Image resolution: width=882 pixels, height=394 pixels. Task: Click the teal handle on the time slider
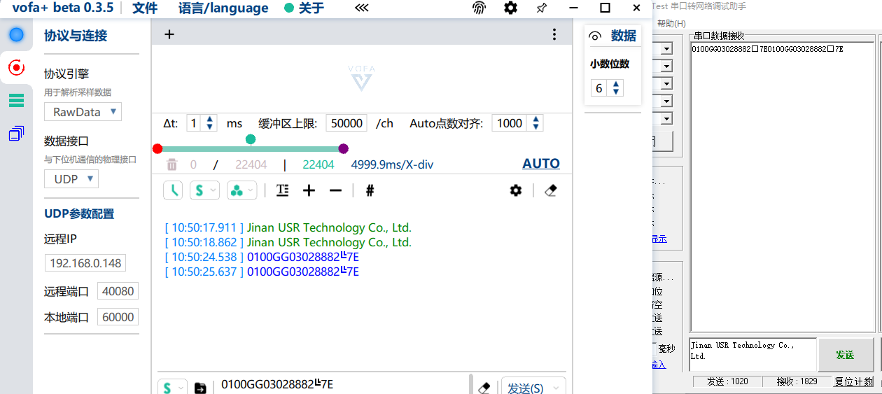pos(251,139)
